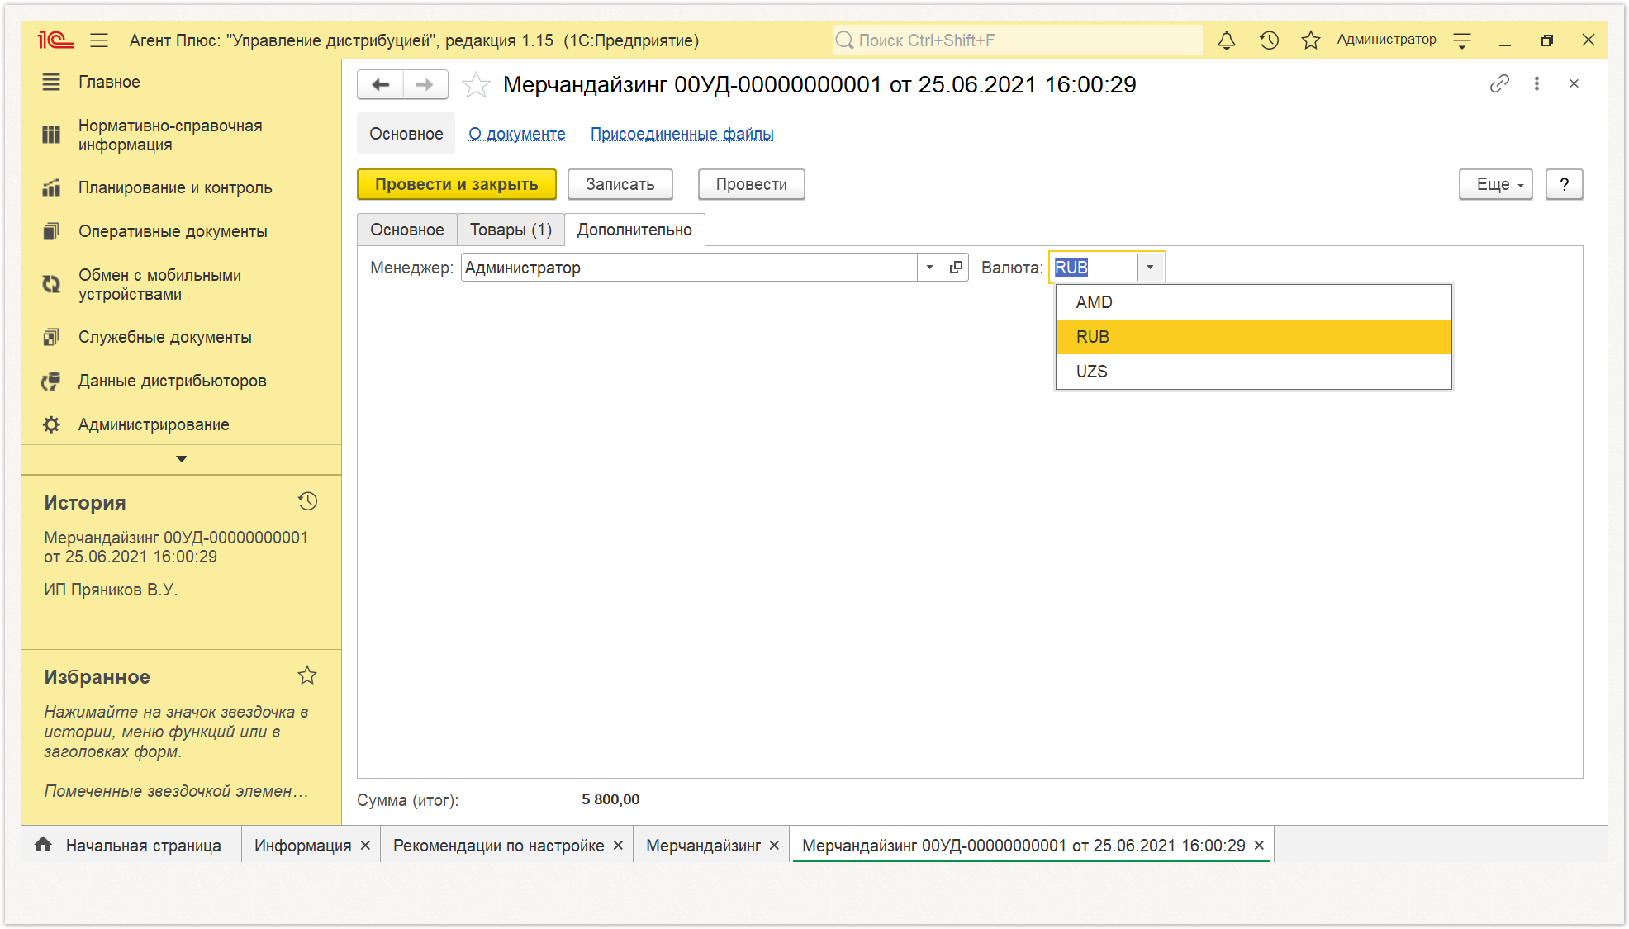The height and width of the screenshot is (929, 1629).
Task: Toggle Валюта dropdown arrow
Action: point(1150,267)
